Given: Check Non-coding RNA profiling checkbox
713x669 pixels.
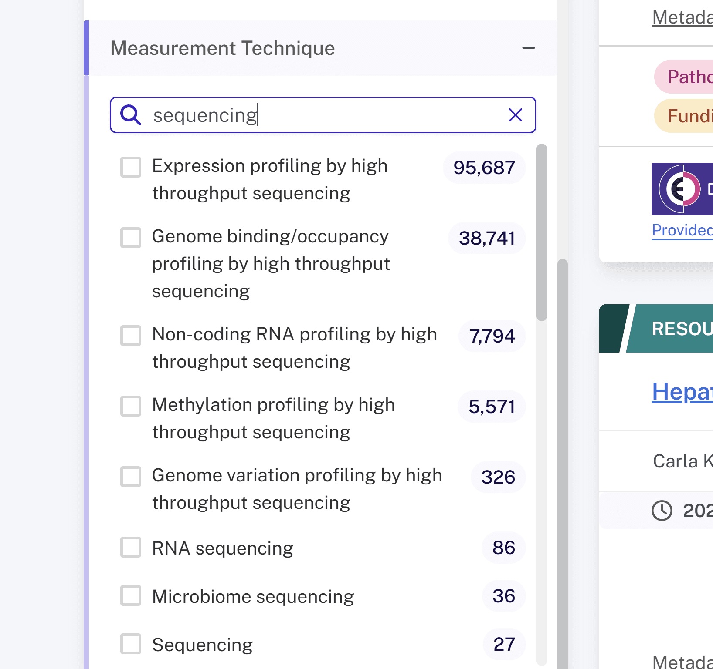Looking at the screenshot, I should coord(131,336).
